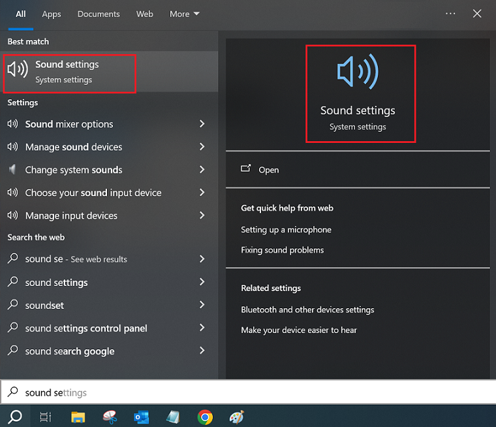This screenshot has width=496, height=427.
Task: Expand the Sound mixer options arrow
Action: click(x=202, y=124)
